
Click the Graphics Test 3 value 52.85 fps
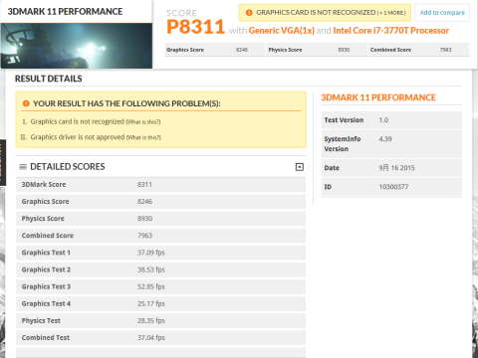pos(151,286)
